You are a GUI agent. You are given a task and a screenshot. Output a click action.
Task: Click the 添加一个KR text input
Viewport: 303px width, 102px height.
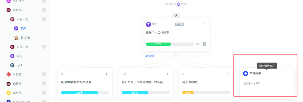267,86
